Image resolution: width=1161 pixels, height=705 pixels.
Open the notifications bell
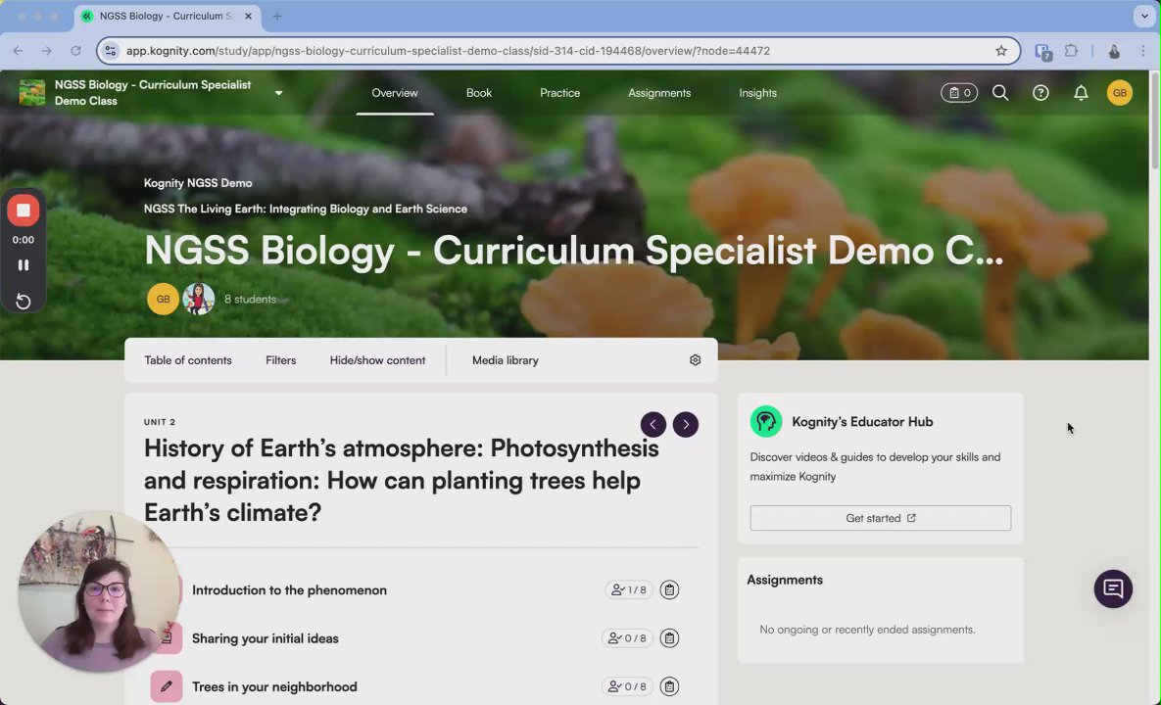point(1081,92)
